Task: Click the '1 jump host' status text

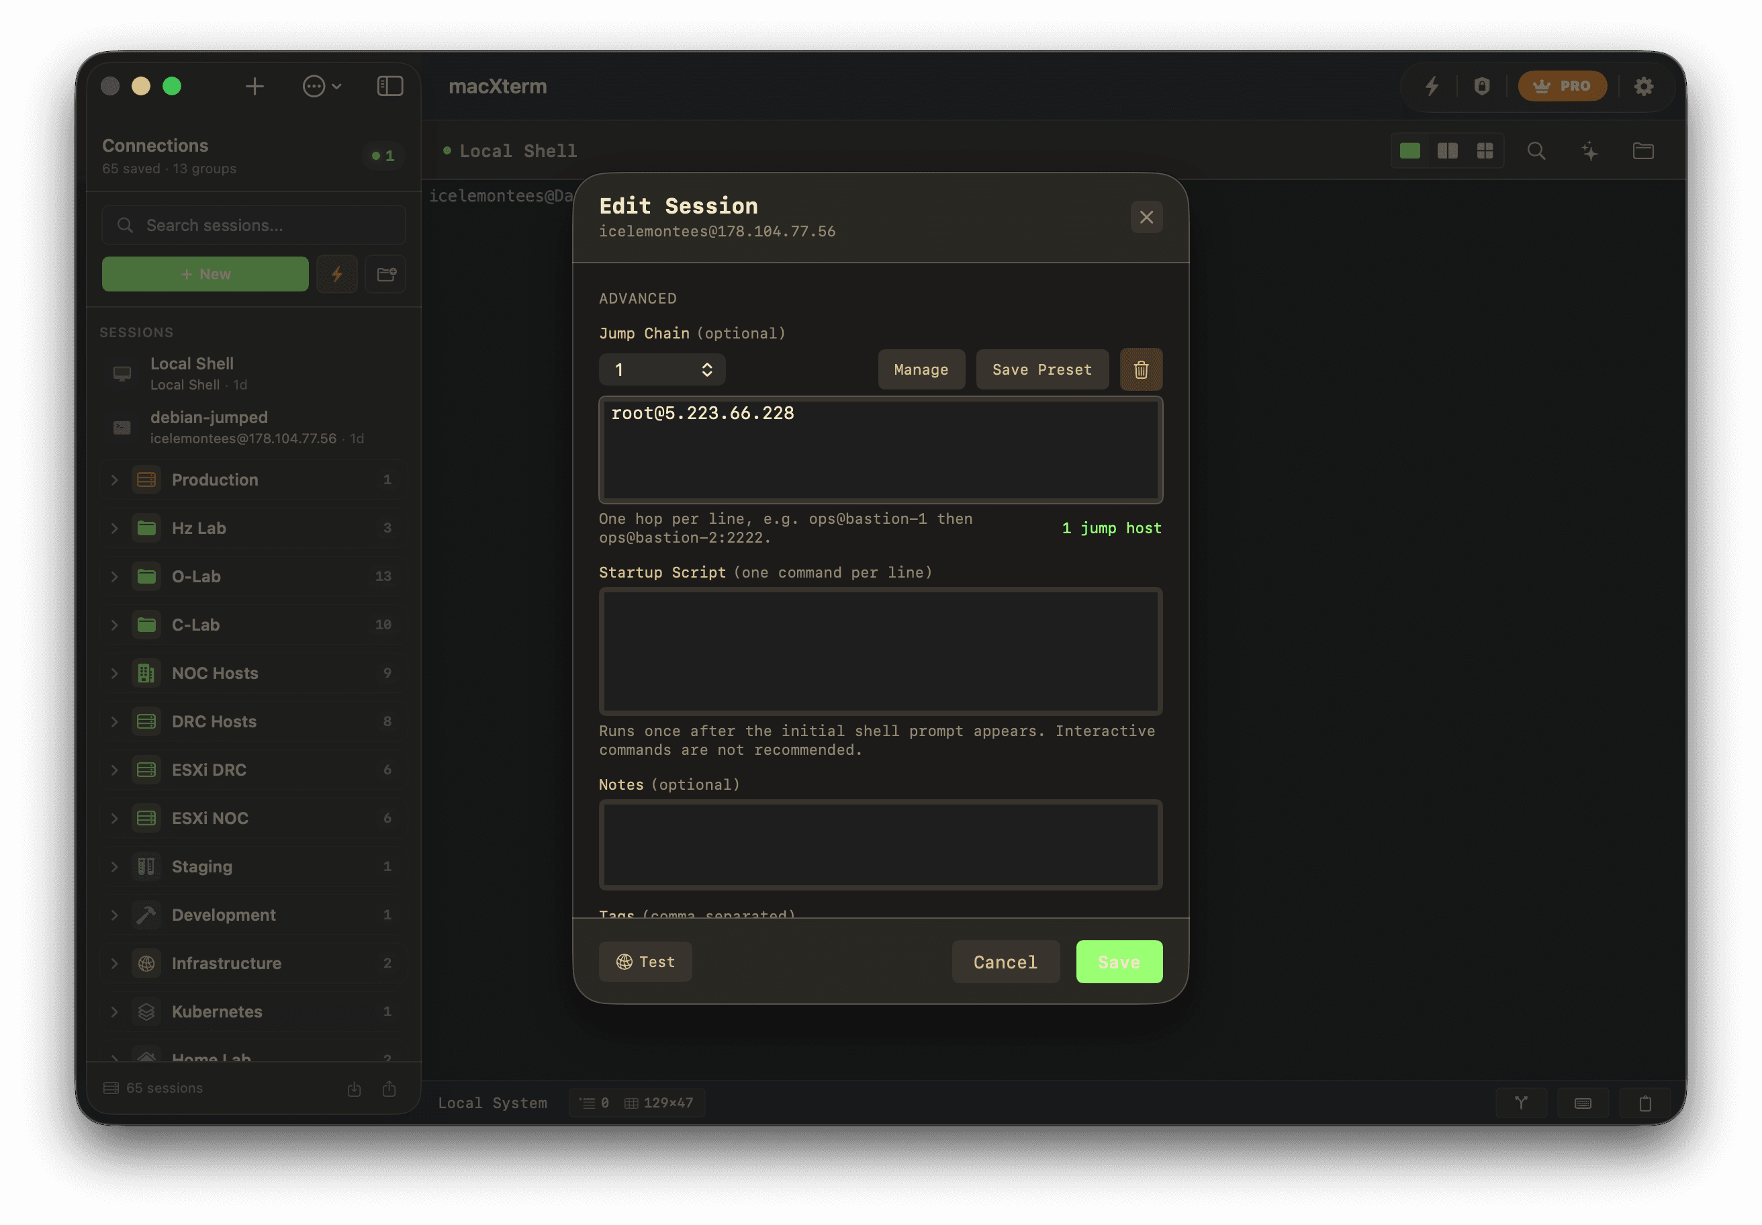Action: [x=1111, y=528]
